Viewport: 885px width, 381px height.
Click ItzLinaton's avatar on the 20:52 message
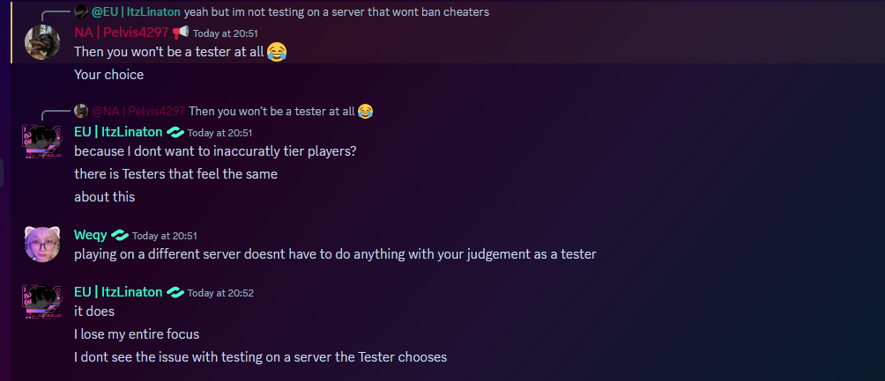click(x=41, y=302)
